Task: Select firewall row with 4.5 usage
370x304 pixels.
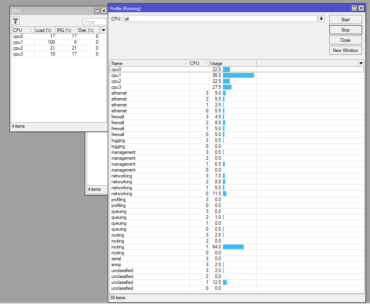Action: click(x=237, y=116)
